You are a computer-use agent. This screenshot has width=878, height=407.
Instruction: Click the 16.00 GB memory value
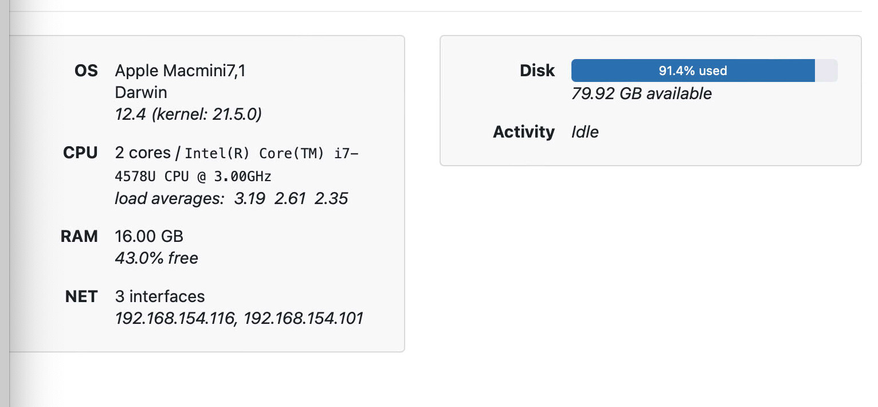149,236
